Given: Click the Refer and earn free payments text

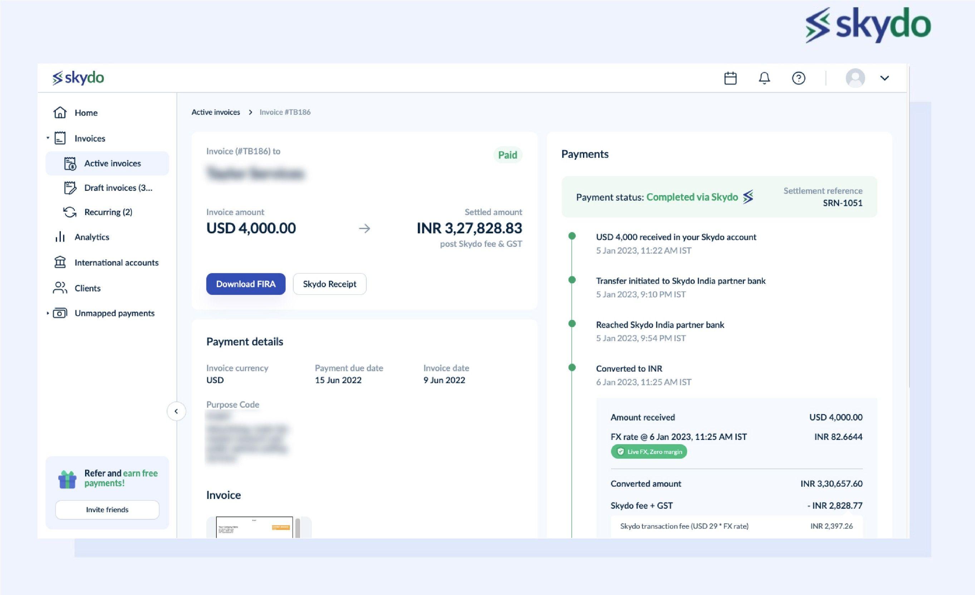Looking at the screenshot, I should point(121,478).
